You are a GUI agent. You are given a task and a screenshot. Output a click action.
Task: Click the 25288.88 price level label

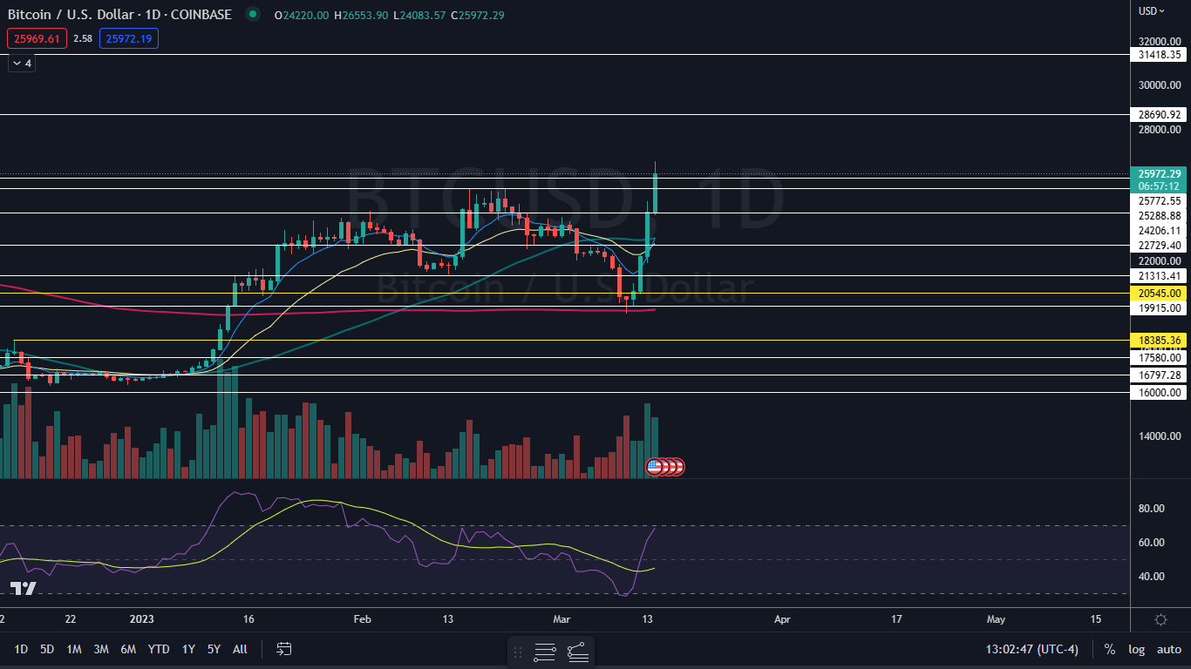point(1160,216)
